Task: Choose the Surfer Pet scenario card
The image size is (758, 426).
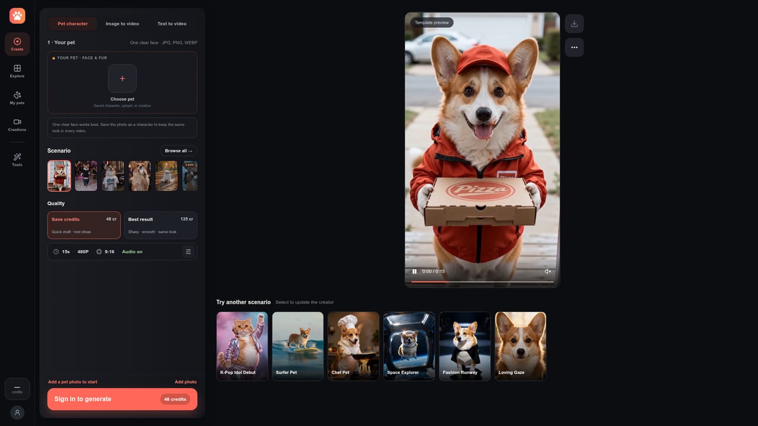Action: click(x=298, y=346)
